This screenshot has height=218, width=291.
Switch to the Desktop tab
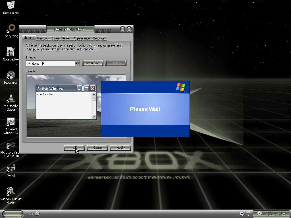43,38
